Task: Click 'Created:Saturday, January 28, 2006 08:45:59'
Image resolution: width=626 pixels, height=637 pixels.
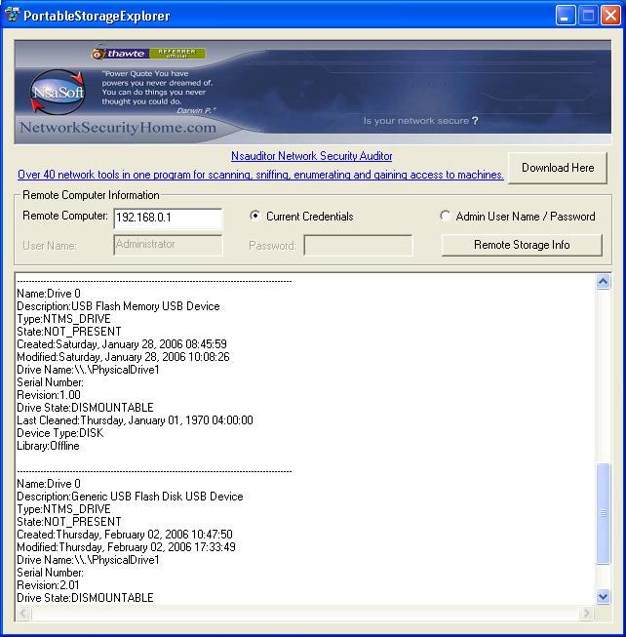Action: (122, 344)
